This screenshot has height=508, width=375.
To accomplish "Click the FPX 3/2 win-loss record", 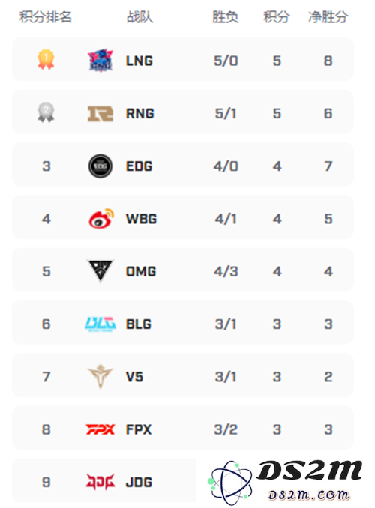I will (226, 429).
